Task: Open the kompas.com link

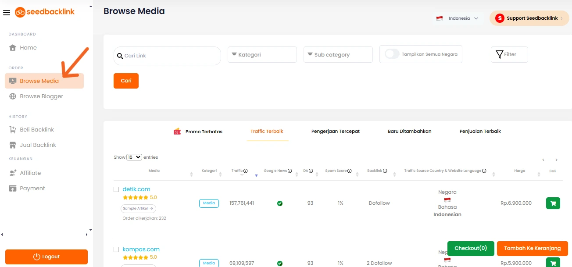Action: 141,249
